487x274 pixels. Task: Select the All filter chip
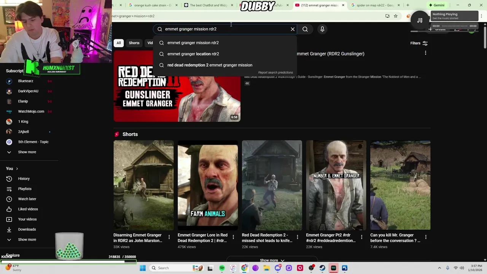[x=119, y=43]
